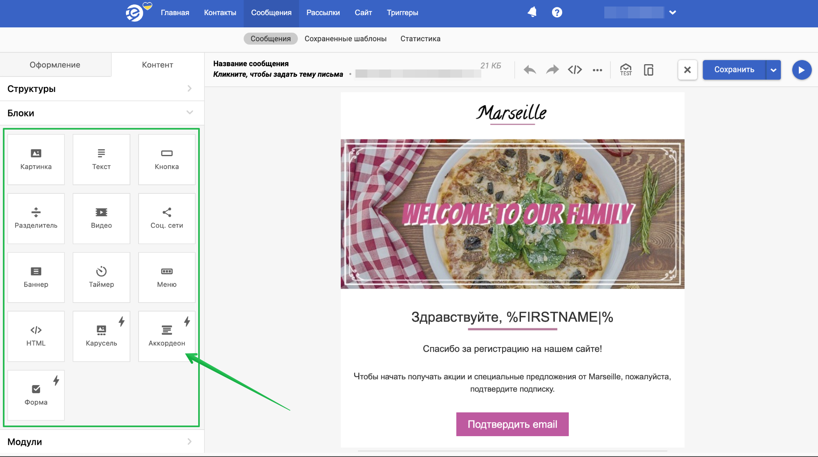Expand the Структуры section
Screen dimensions: 818x457
102,89
